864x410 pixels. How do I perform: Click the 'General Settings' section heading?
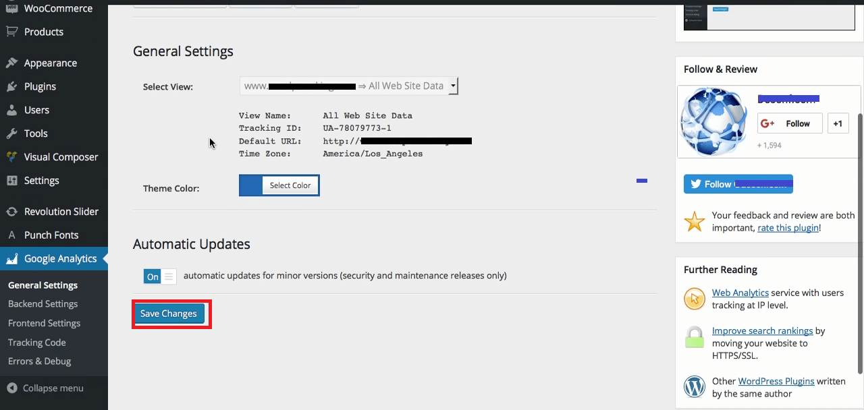tap(183, 51)
